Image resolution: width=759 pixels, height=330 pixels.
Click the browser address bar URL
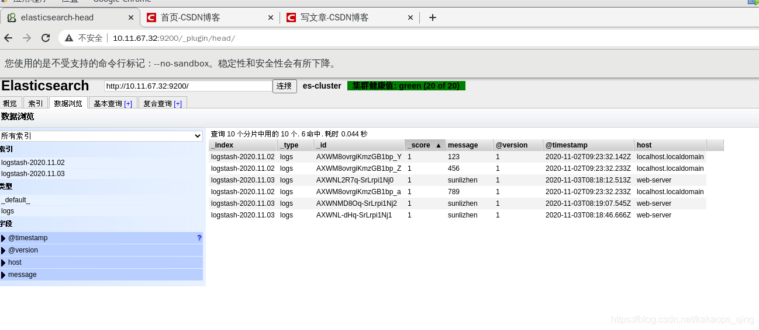tap(174, 38)
